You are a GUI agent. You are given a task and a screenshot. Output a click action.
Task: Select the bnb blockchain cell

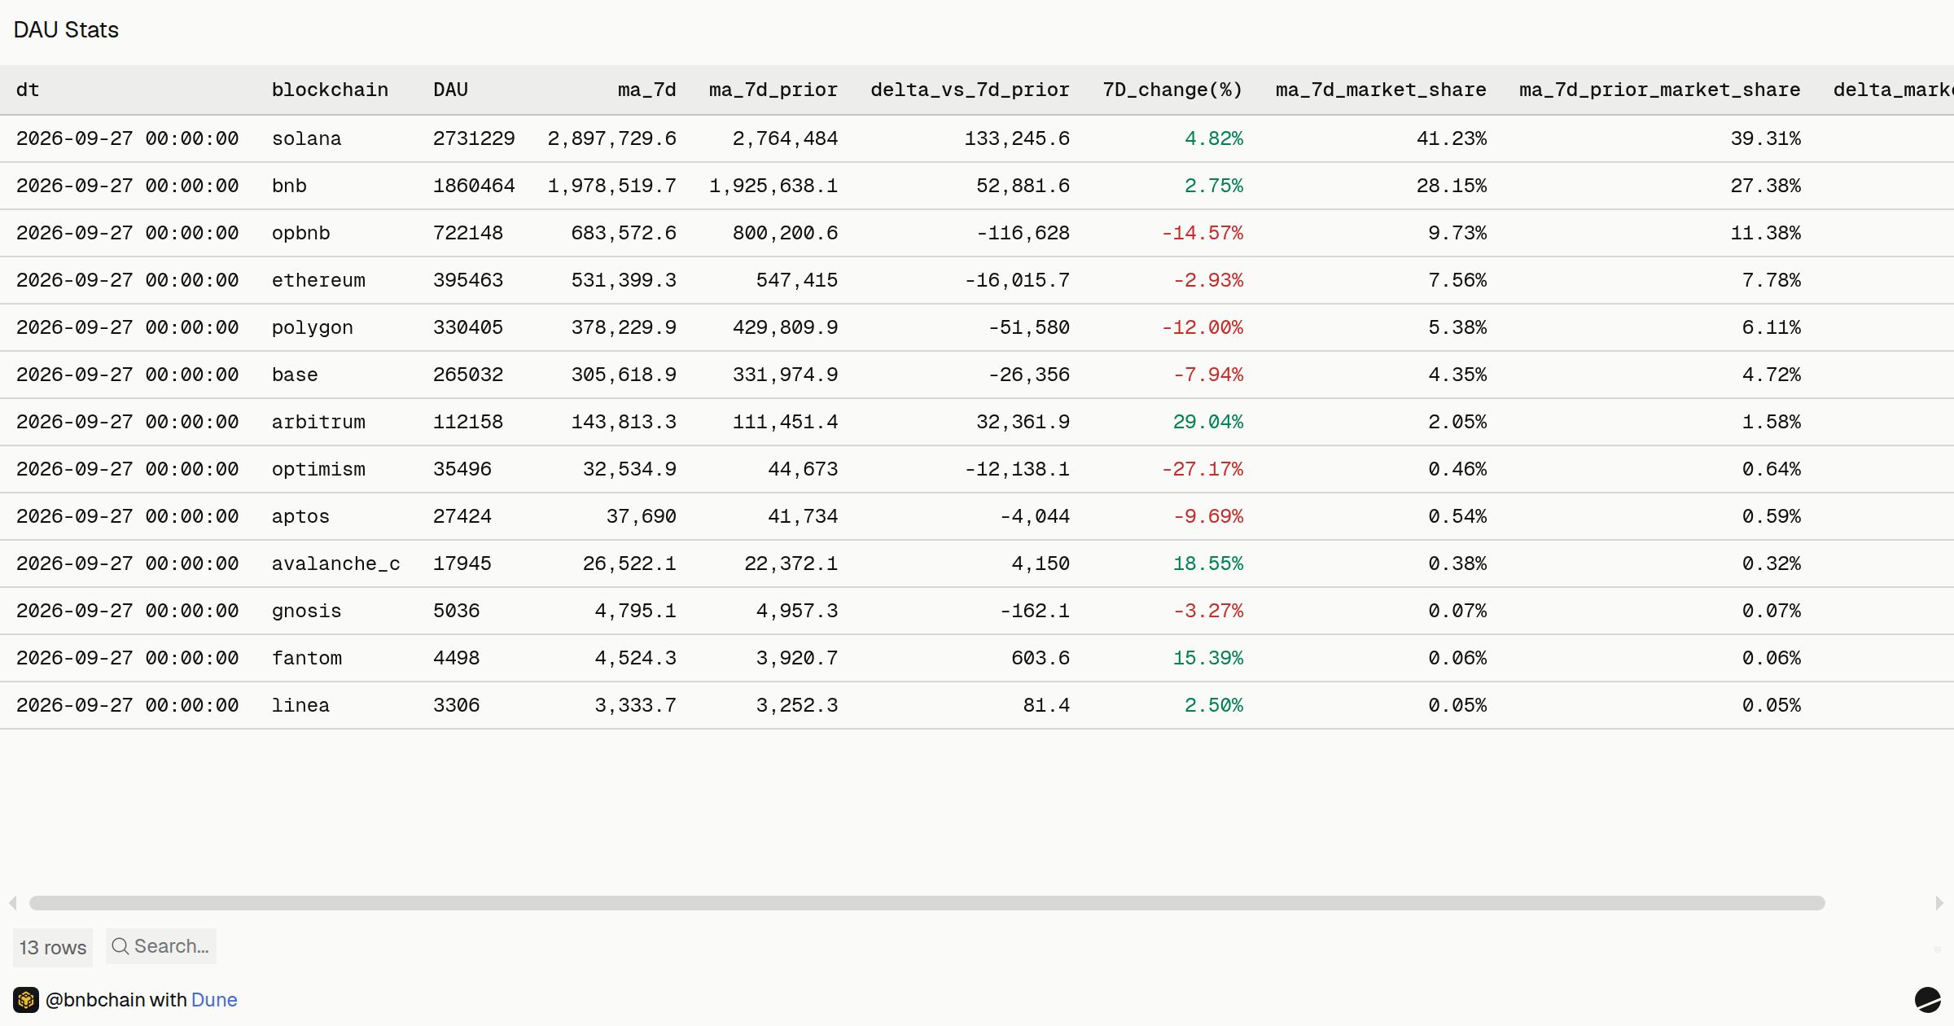289,186
